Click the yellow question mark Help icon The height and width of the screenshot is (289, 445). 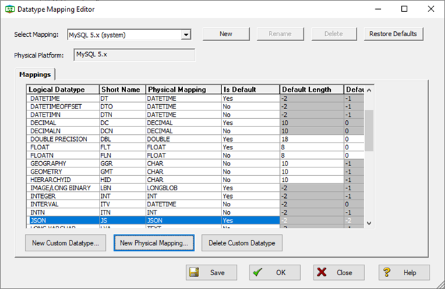(387, 272)
